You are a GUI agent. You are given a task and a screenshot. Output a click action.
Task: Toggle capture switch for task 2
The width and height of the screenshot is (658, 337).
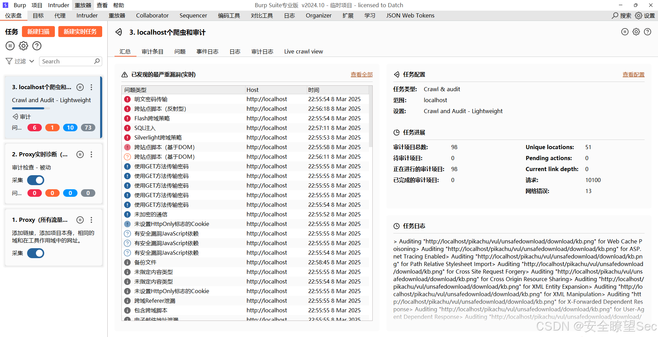36,180
